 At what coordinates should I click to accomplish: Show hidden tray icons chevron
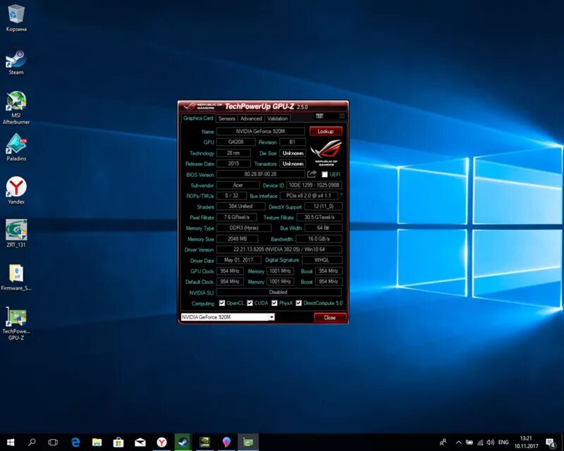[459, 443]
